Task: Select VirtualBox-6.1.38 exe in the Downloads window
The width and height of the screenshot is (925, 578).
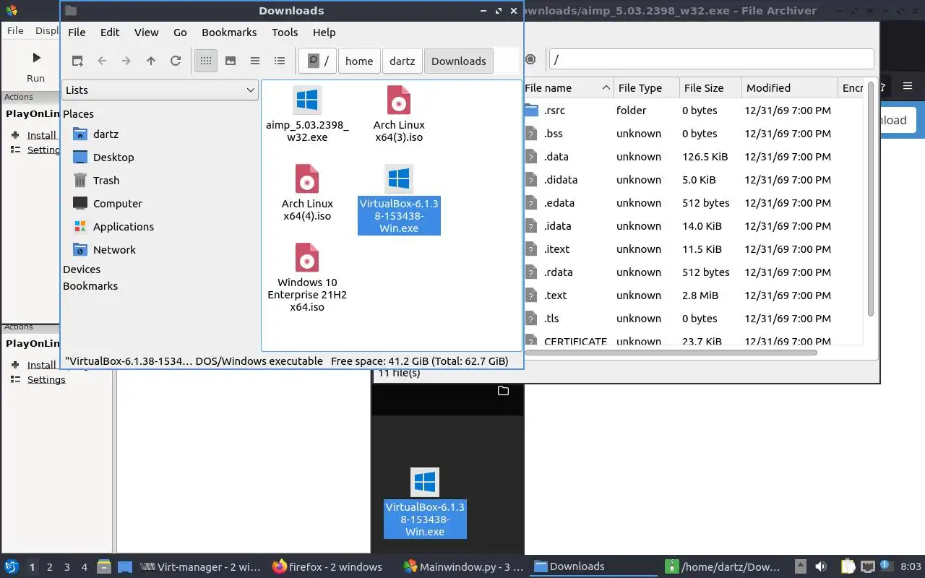Action: [x=399, y=199]
